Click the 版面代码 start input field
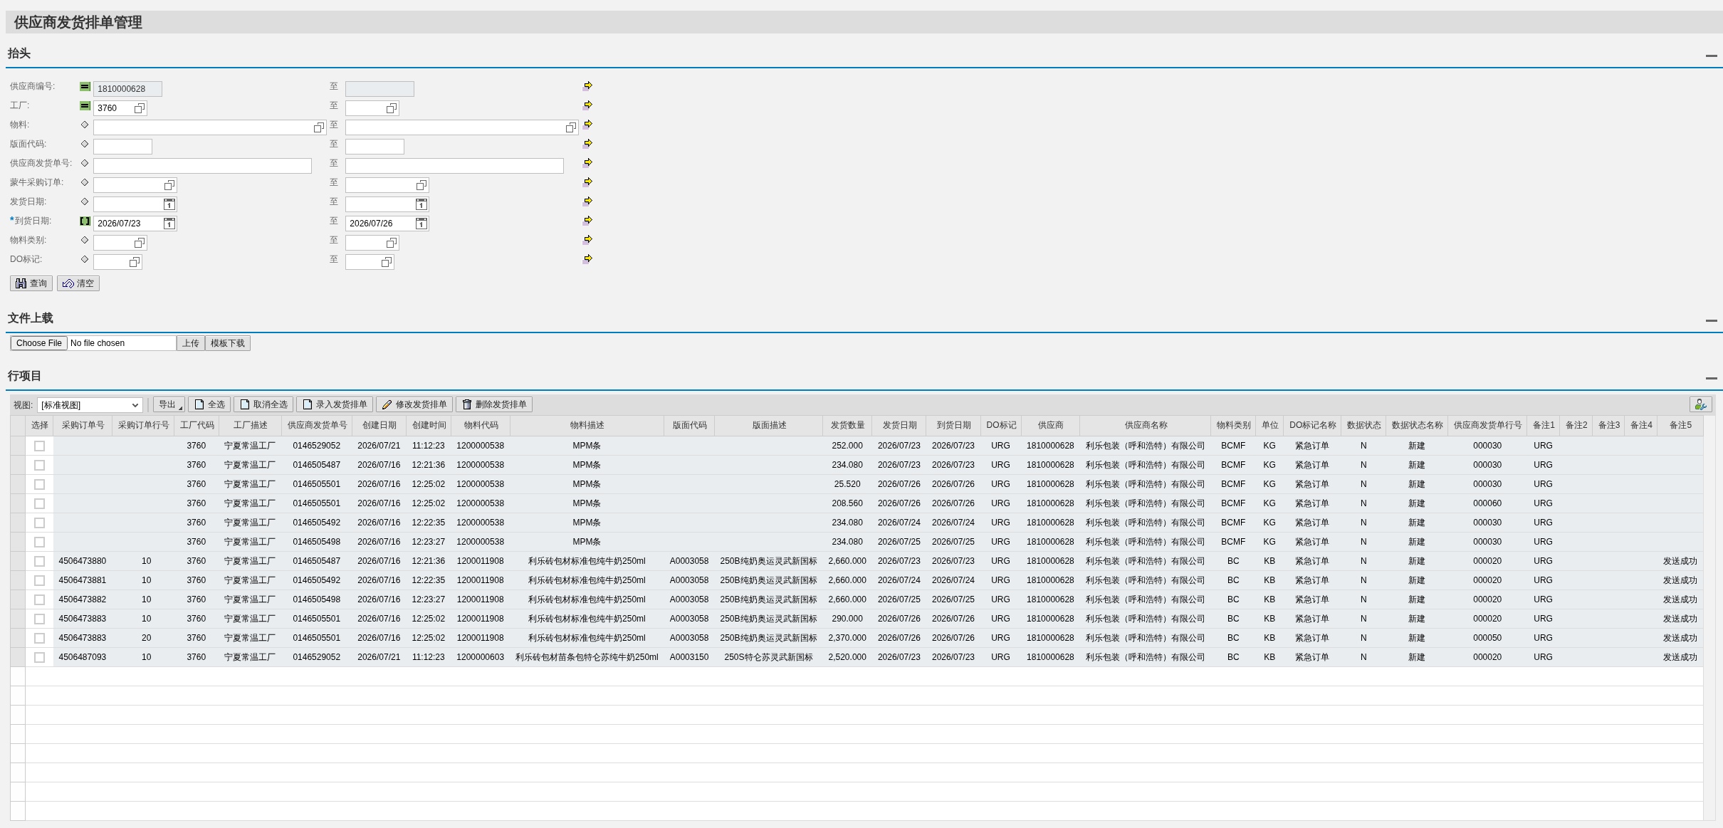Screen dimensions: 1723x828 click(122, 147)
